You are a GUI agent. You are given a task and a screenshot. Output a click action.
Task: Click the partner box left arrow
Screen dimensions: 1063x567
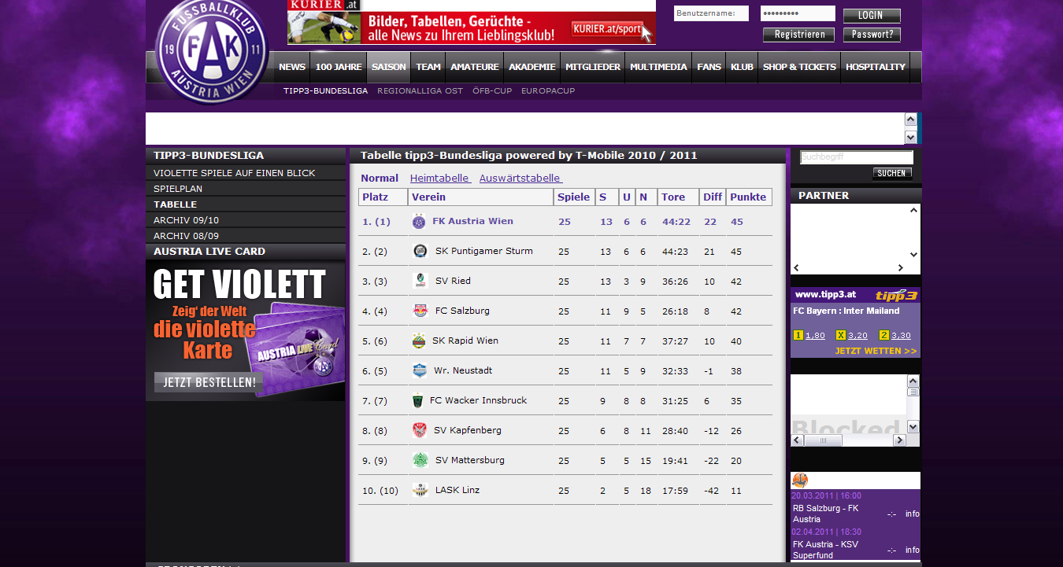[x=797, y=268]
